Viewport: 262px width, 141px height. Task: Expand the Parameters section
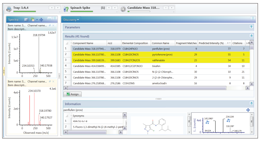tap(251, 27)
